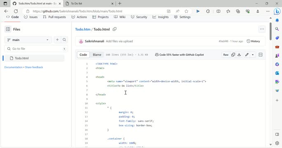Expand the main branch dropdown
The height and width of the screenshot is (148, 282).
tap(28, 40)
